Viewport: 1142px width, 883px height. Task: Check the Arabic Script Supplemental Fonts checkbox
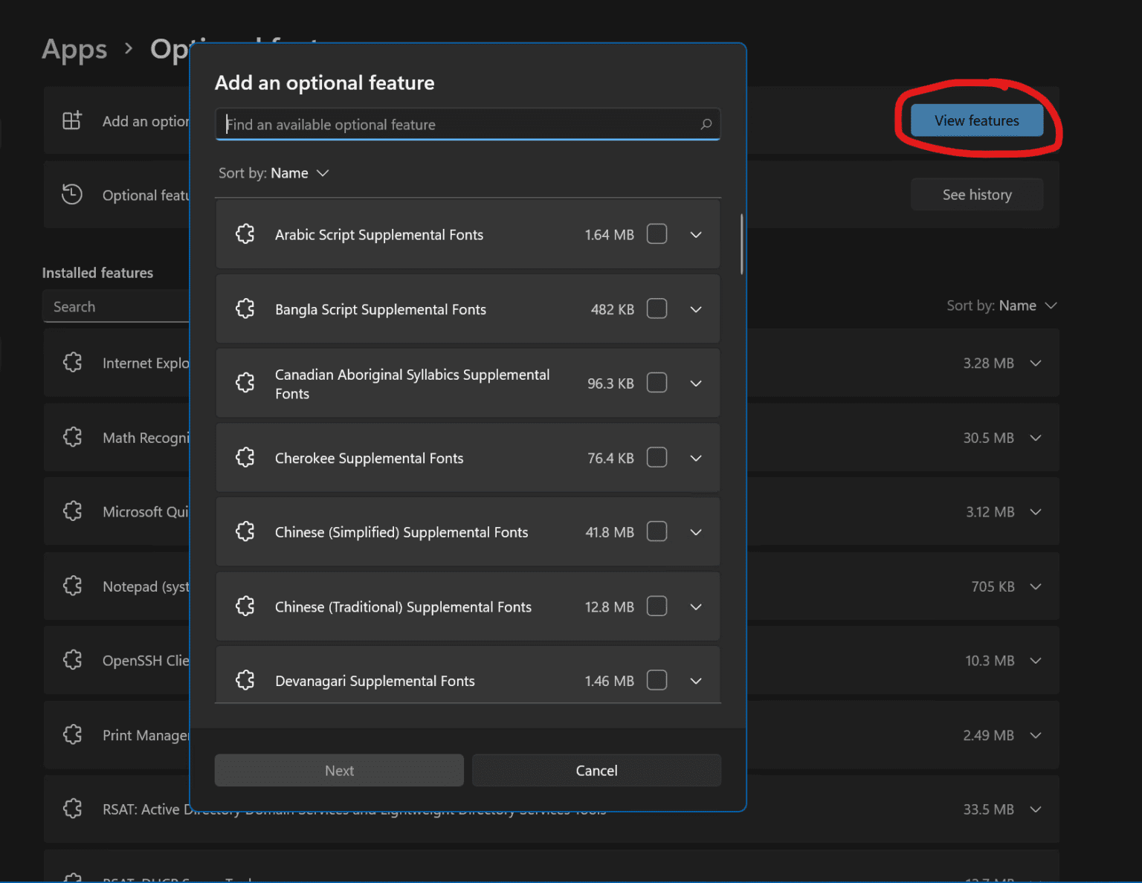pyautogui.click(x=657, y=233)
